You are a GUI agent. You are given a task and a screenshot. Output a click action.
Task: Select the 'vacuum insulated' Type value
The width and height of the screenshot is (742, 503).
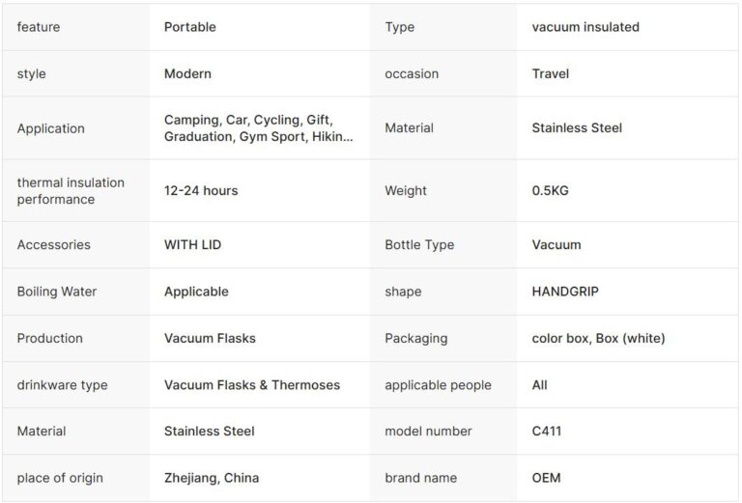point(585,27)
